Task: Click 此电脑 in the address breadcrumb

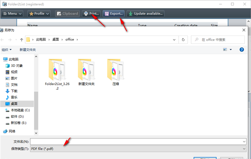Action: 41,39
